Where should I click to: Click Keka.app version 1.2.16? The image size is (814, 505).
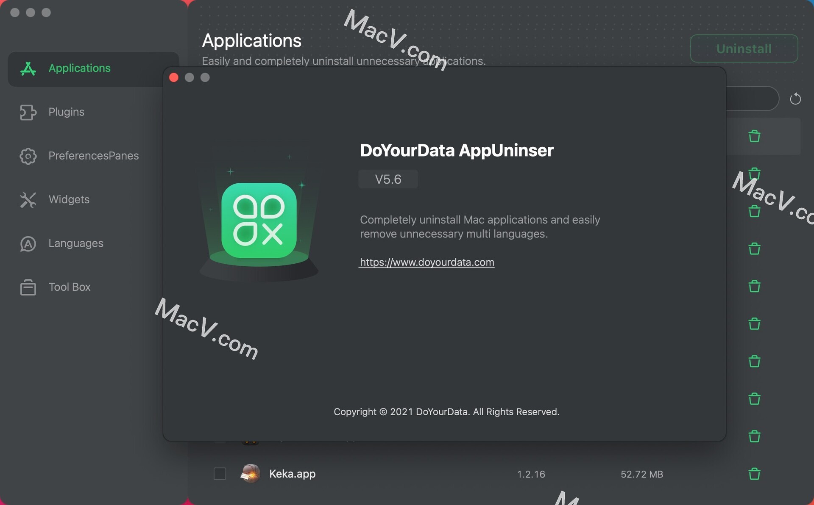(x=531, y=474)
